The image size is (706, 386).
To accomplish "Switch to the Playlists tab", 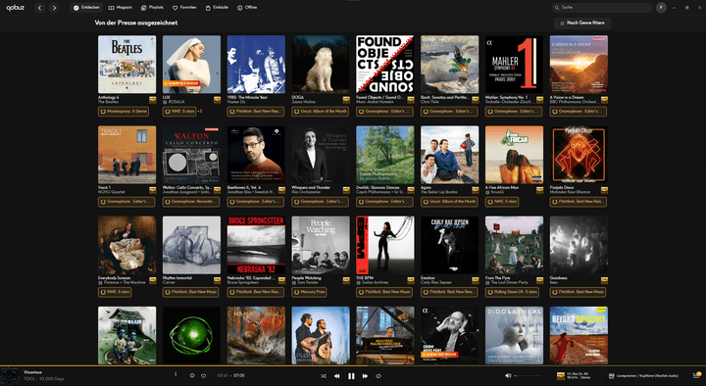I will pyautogui.click(x=152, y=8).
